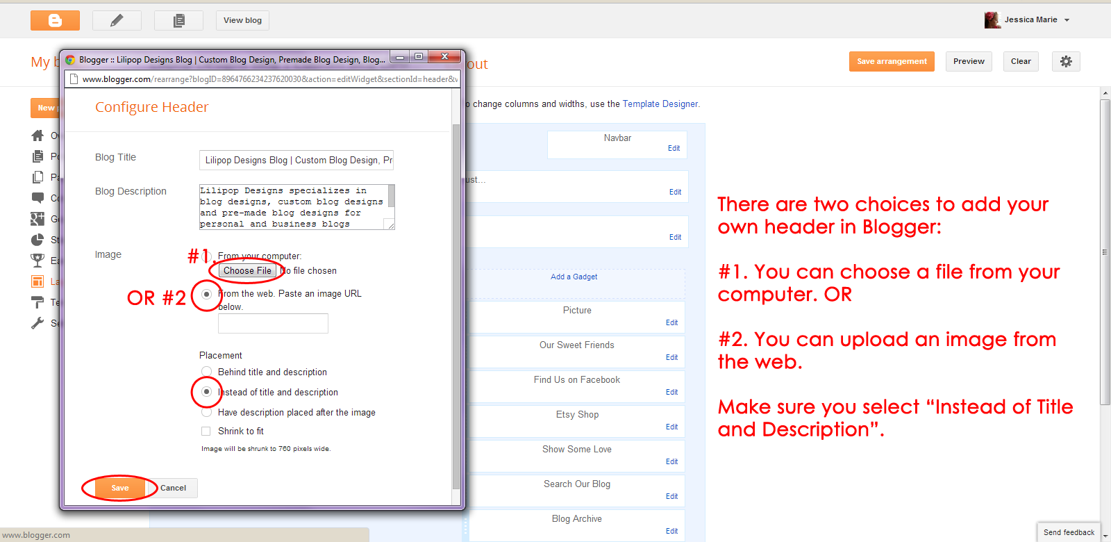
Task: Click Save arrangement button
Action: 892,61
